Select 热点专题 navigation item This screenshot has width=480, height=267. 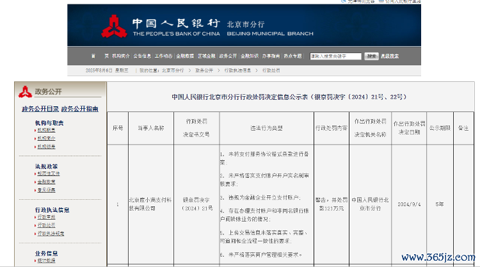point(292,56)
